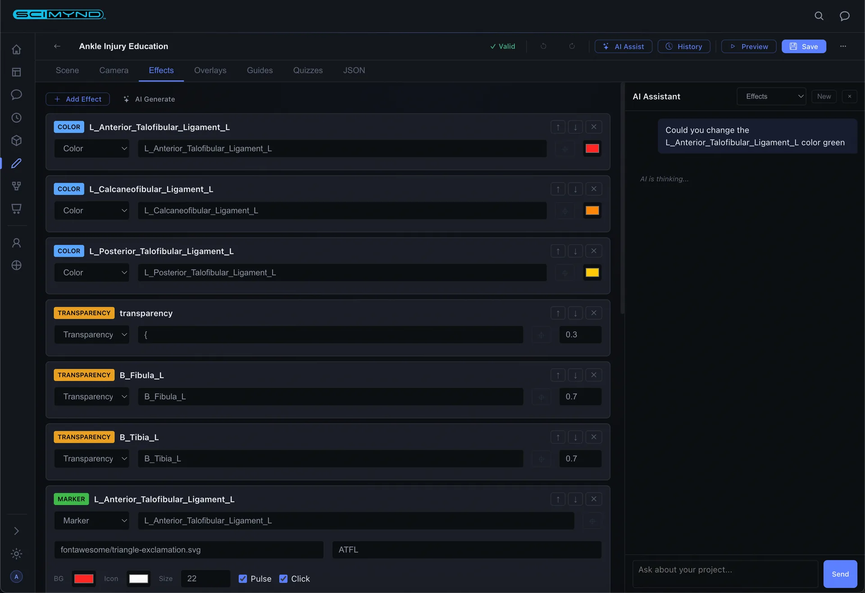Open the Effects dropdown in AI Assistant
Viewport: 865px width, 593px height.
click(771, 96)
